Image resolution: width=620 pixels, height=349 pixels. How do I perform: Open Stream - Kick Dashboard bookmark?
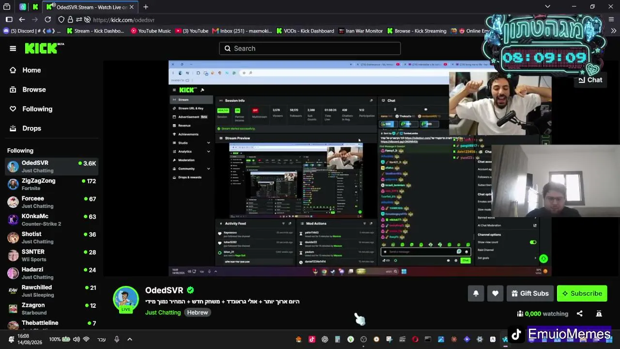pos(95,31)
